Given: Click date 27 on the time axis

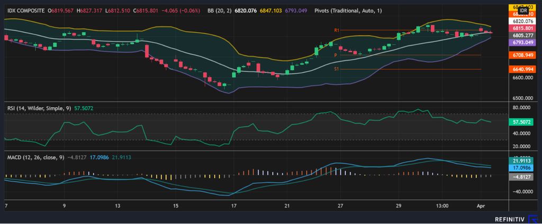Looking at the screenshot, I should click(x=340, y=206).
